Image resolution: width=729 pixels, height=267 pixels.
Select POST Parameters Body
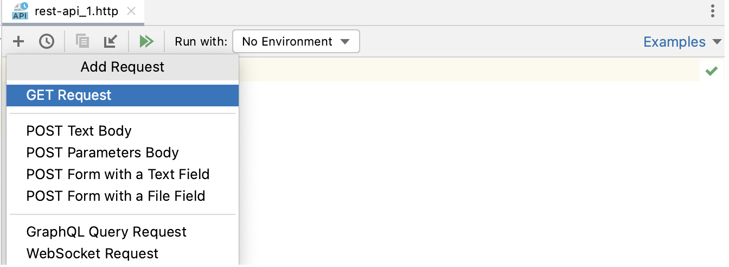point(103,152)
